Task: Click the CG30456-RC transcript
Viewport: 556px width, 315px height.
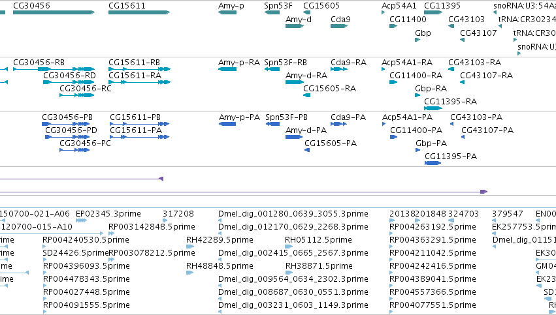Action: pos(77,95)
